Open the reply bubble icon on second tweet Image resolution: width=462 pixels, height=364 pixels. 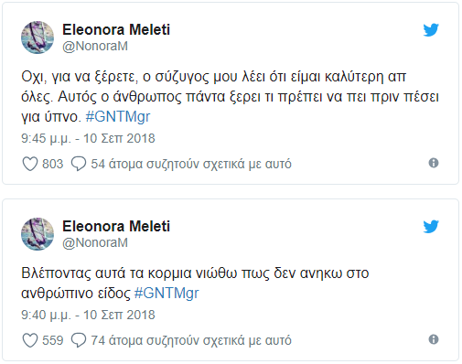79,340
